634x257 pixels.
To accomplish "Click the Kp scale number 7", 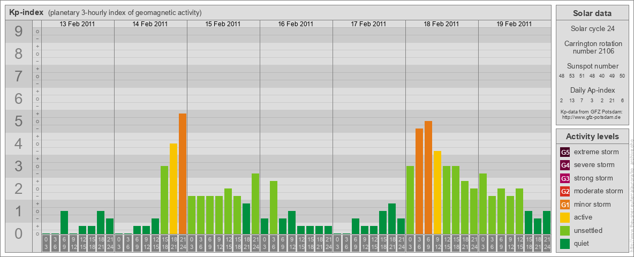I will 18,76.
